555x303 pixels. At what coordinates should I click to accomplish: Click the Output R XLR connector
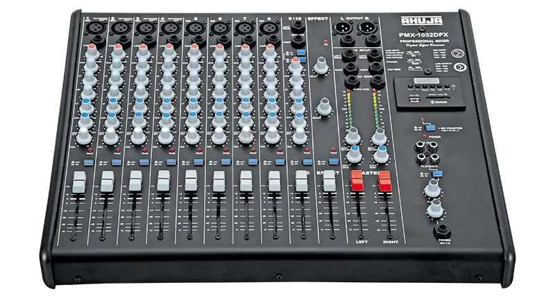368,26
